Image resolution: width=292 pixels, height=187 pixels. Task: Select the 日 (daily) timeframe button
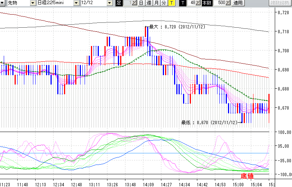141,3
